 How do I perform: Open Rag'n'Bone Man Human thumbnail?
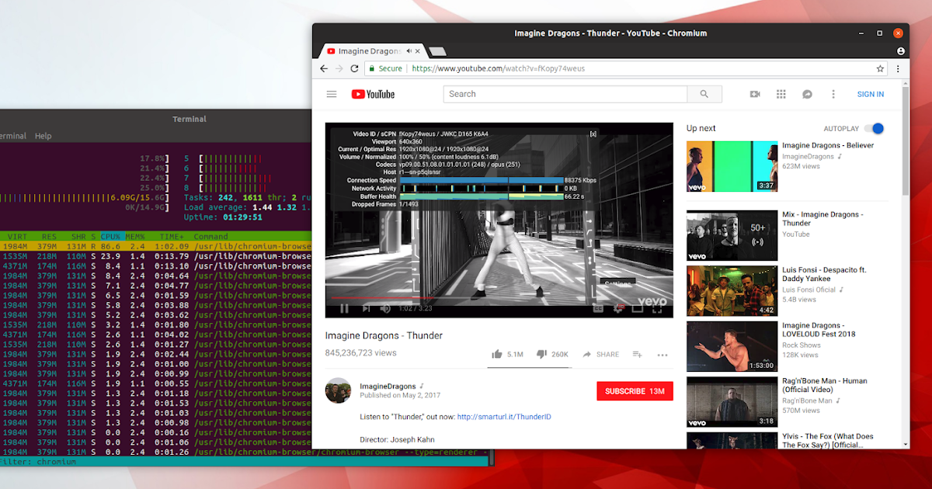pyautogui.click(x=732, y=402)
